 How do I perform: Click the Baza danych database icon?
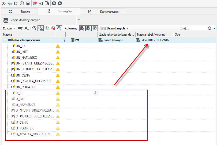(103, 28)
